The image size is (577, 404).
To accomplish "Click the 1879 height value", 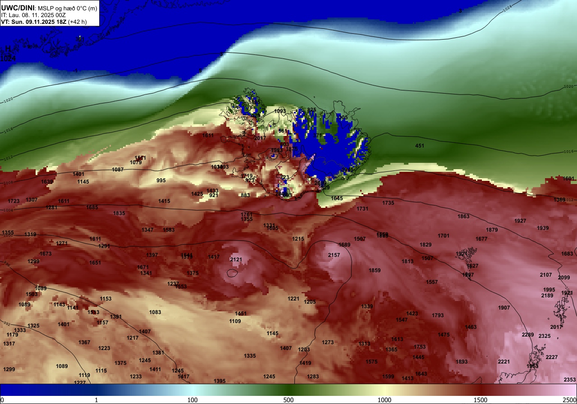I will [x=492, y=230].
